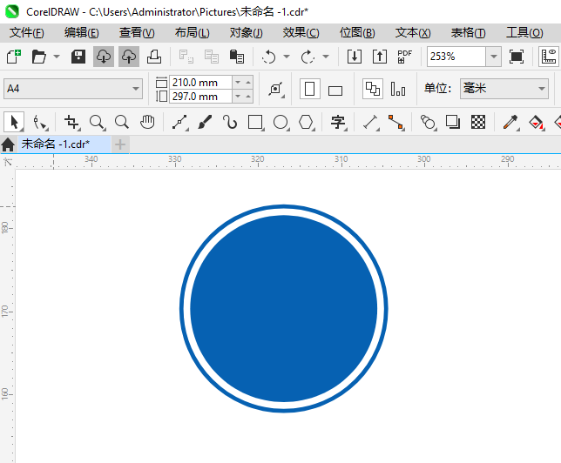
Task: Expand the A4 page size dropdown
Action: click(136, 89)
